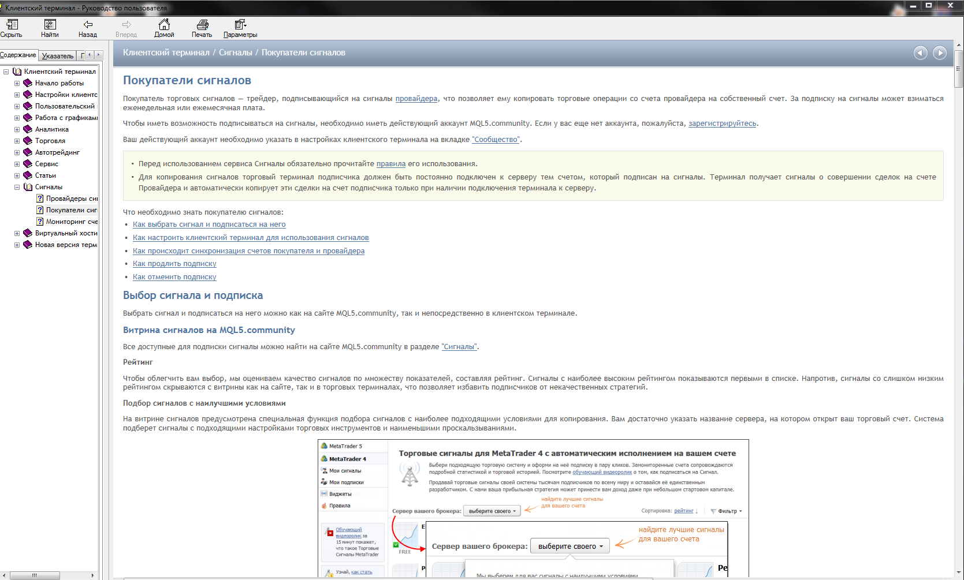Click the book icon beside Начало работы
964x580 pixels.
[27, 83]
